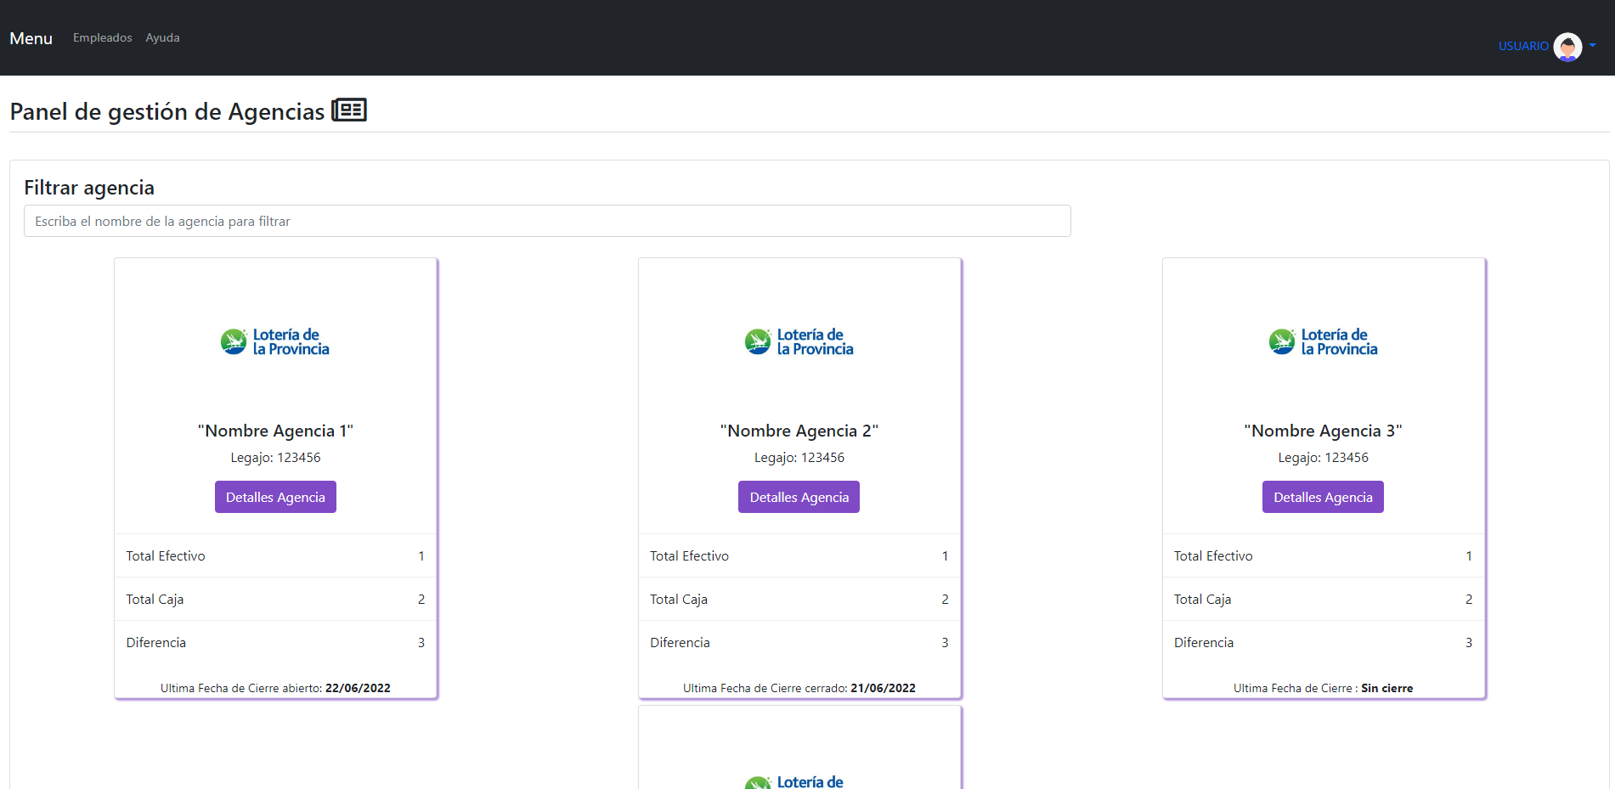Open the Ayuda menu item
The height and width of the screenshot is (789, 1615).
(x=162, y=37)
